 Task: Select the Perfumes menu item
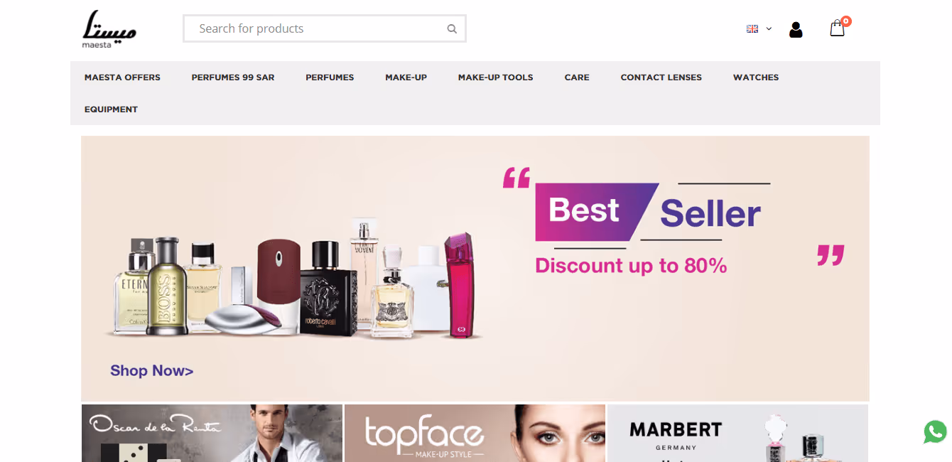click(x=330, y=77)
